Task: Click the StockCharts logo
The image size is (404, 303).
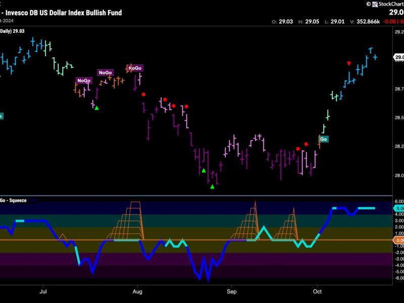Action: (388, 4)
